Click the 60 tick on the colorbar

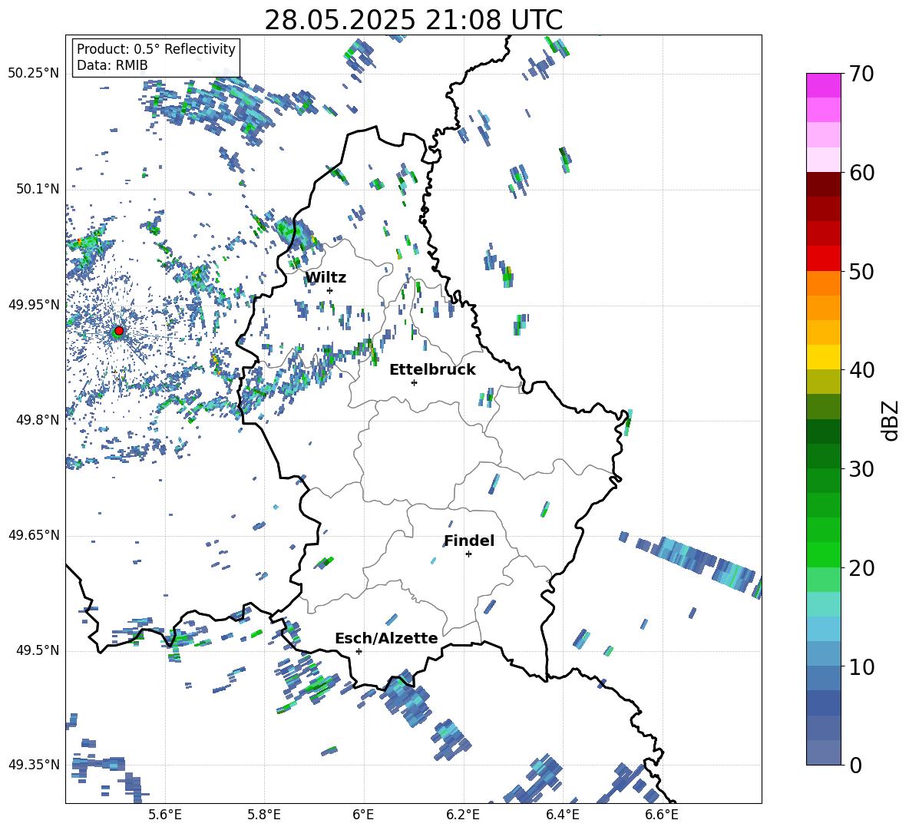(861, 173)
